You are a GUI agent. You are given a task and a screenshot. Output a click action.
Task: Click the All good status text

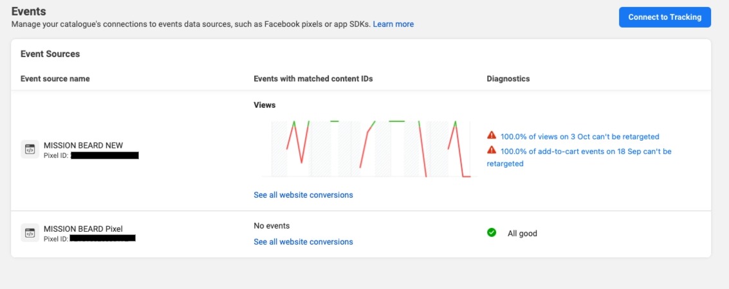coord(522,234)
